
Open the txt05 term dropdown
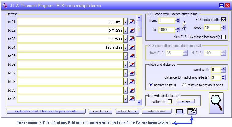(x=125, y=56)
